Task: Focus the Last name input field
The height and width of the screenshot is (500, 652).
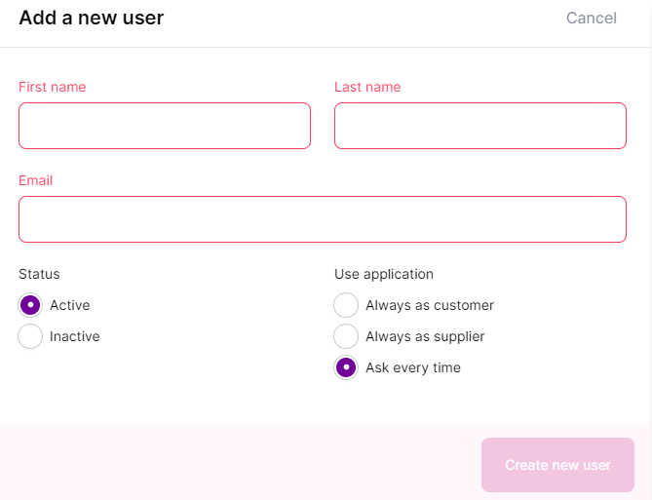Action: coord(479,126)
